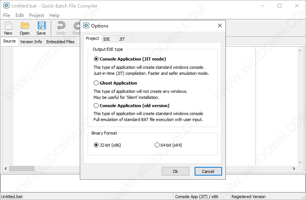Click the Options dialog title icon
Screen dimensions: 306x200
(86, 26)
